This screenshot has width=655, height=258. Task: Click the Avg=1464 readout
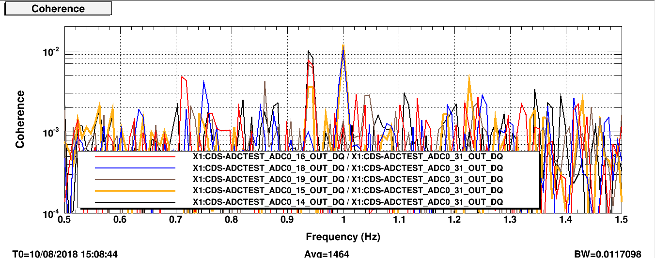point(327,254)
